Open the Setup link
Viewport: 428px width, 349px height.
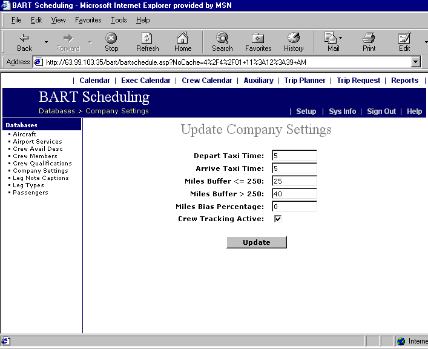[x=306, y=111]
